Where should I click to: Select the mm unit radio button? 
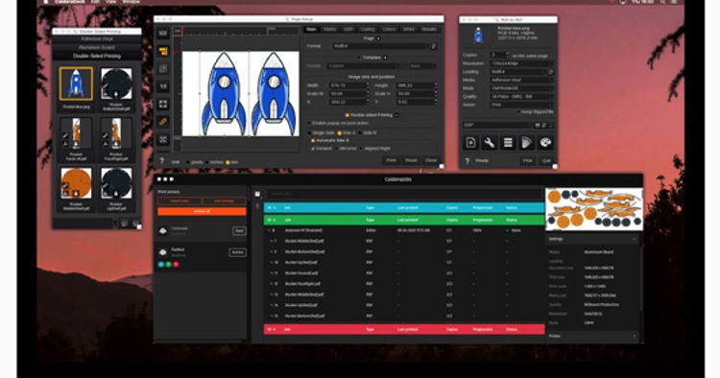[x=228, y=162]
